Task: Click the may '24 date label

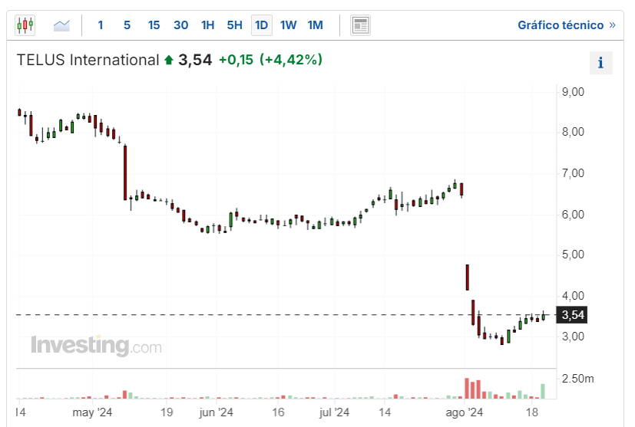Action: [92, 412]
